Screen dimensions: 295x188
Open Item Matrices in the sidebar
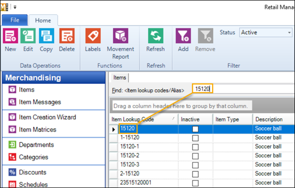pos(37,130)
